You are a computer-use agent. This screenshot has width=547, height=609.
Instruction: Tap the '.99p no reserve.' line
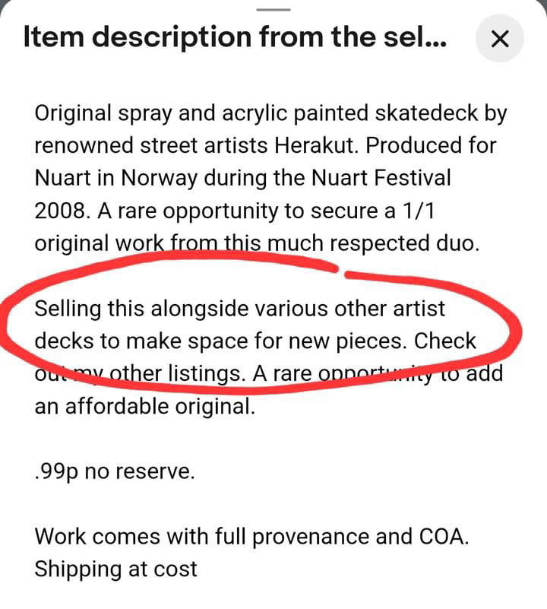115,472
